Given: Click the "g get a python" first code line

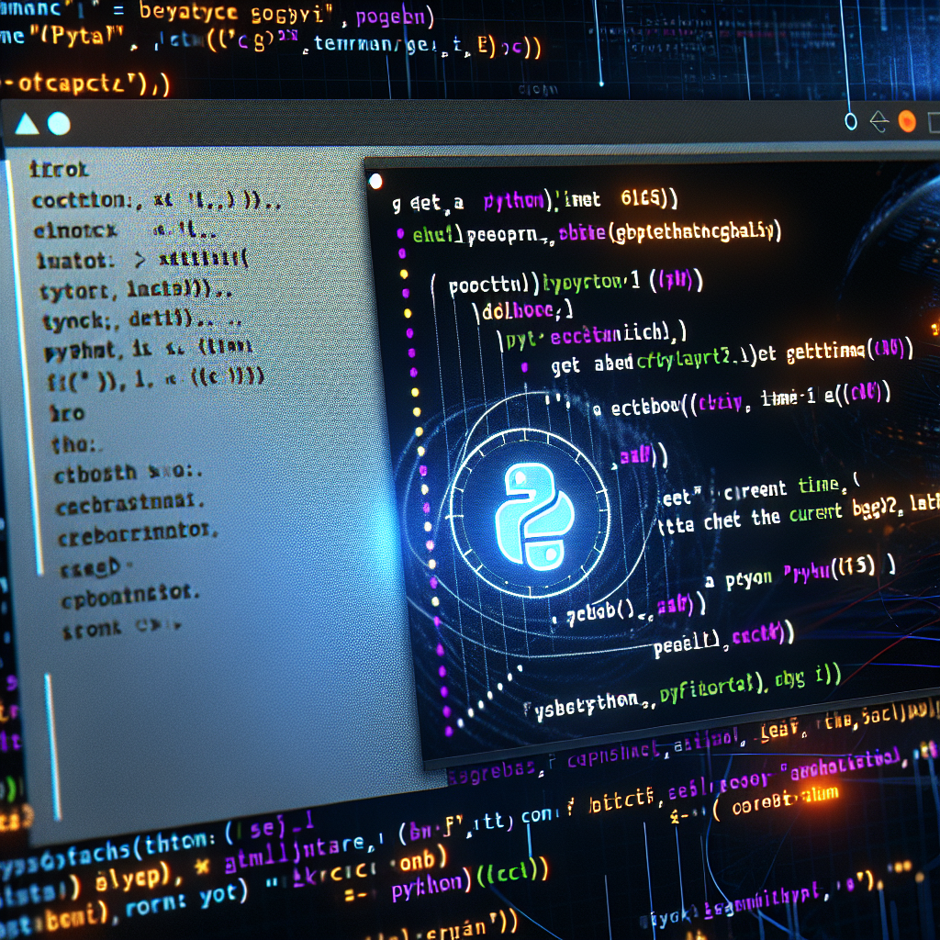Looking at the screenshot, I should [x=532, y=199].
